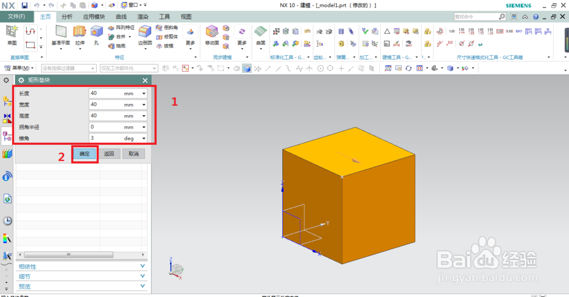Click the command finder search box
Image resolution: width=569 pixels, height=297 pixels.
tap(479, 16)
